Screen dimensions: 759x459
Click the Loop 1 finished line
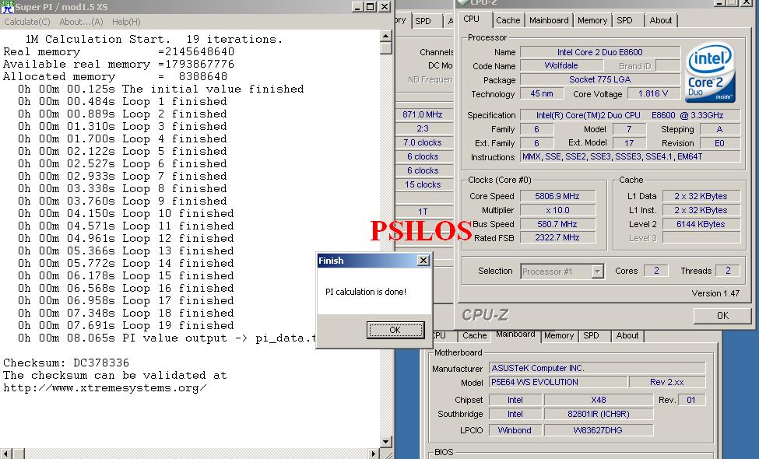(122, 102)
